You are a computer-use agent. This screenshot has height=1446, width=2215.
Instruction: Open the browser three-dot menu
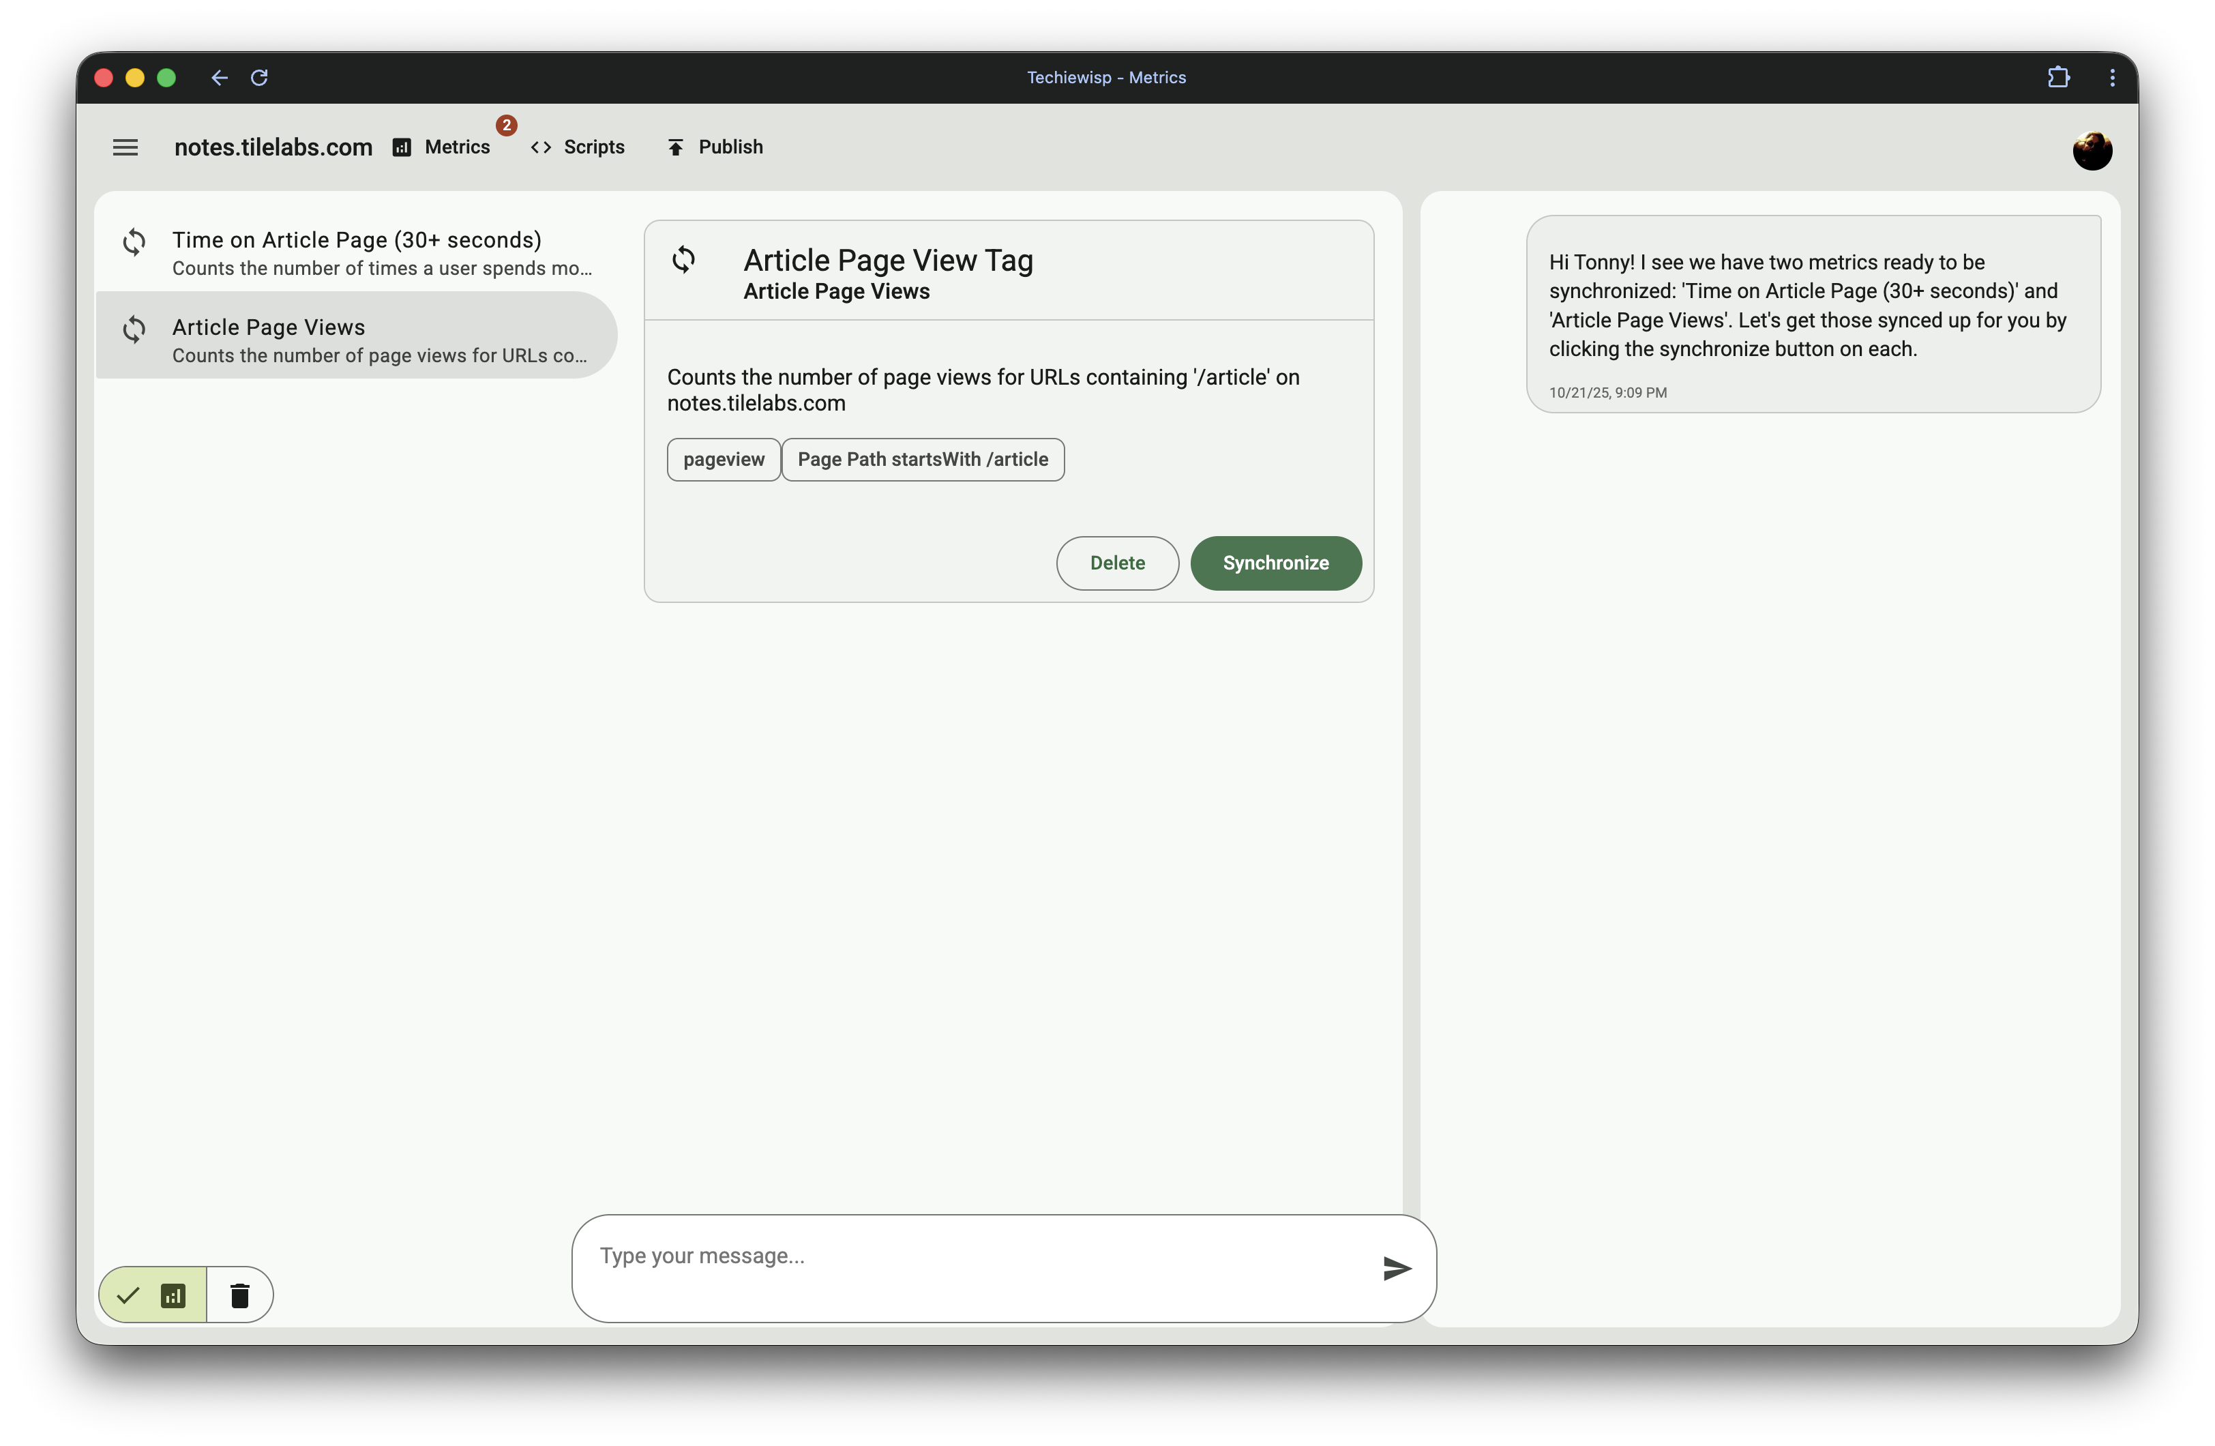(2112, 77)
